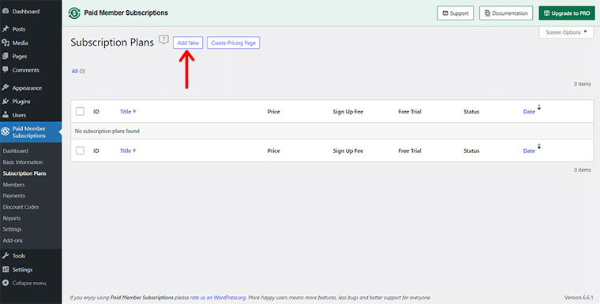600x304 pixels.
Task: Open Basic Information submenu item
Action: click(23, 162)
